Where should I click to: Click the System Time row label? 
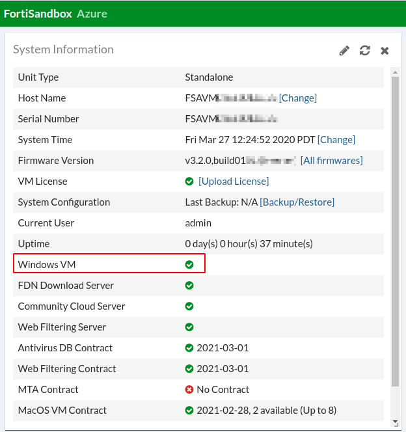point(45,140)
